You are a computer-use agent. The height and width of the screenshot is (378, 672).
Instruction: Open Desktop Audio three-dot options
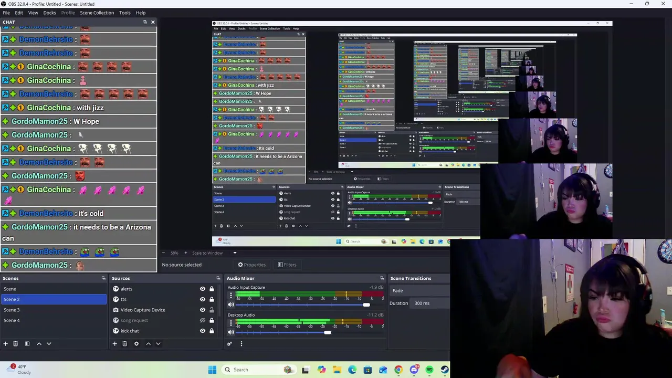click(x=231, y=323)
